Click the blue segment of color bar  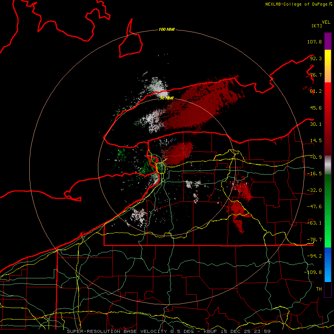[328, 265]
